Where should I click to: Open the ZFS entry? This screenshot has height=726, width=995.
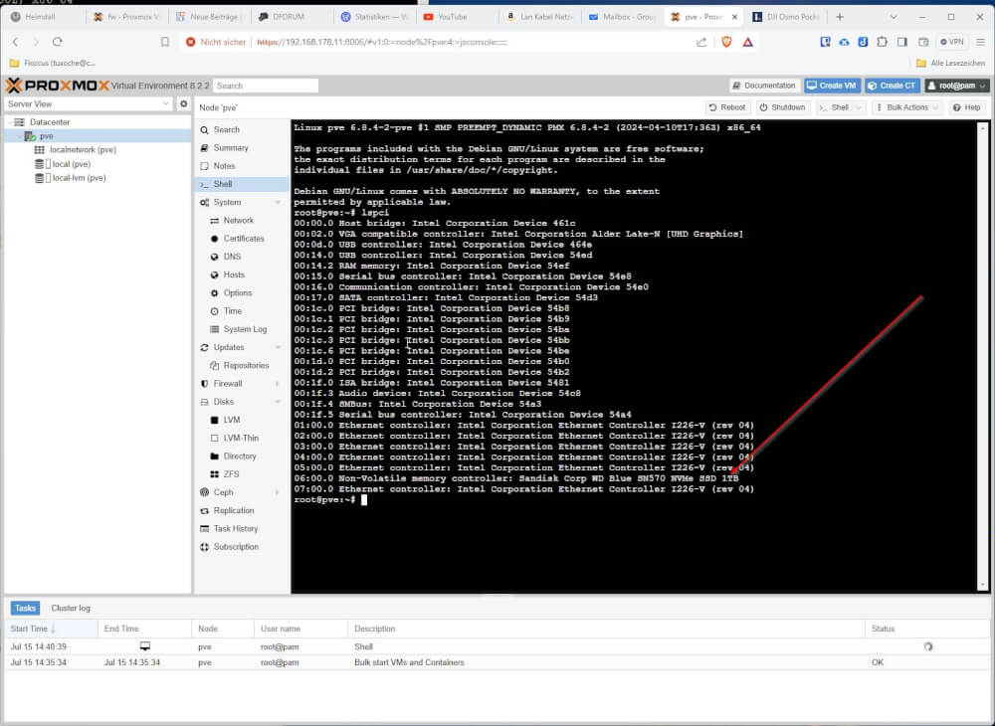pyautogui.click(x=231, y=473)
